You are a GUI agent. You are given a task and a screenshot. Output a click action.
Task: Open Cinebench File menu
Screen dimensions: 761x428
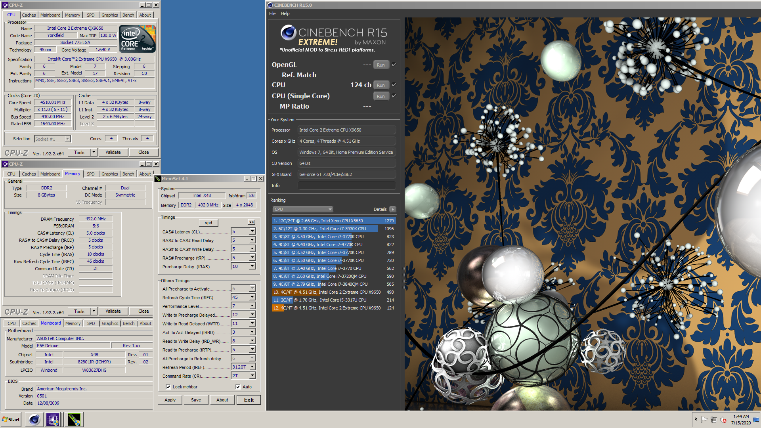tap(272, 13)
